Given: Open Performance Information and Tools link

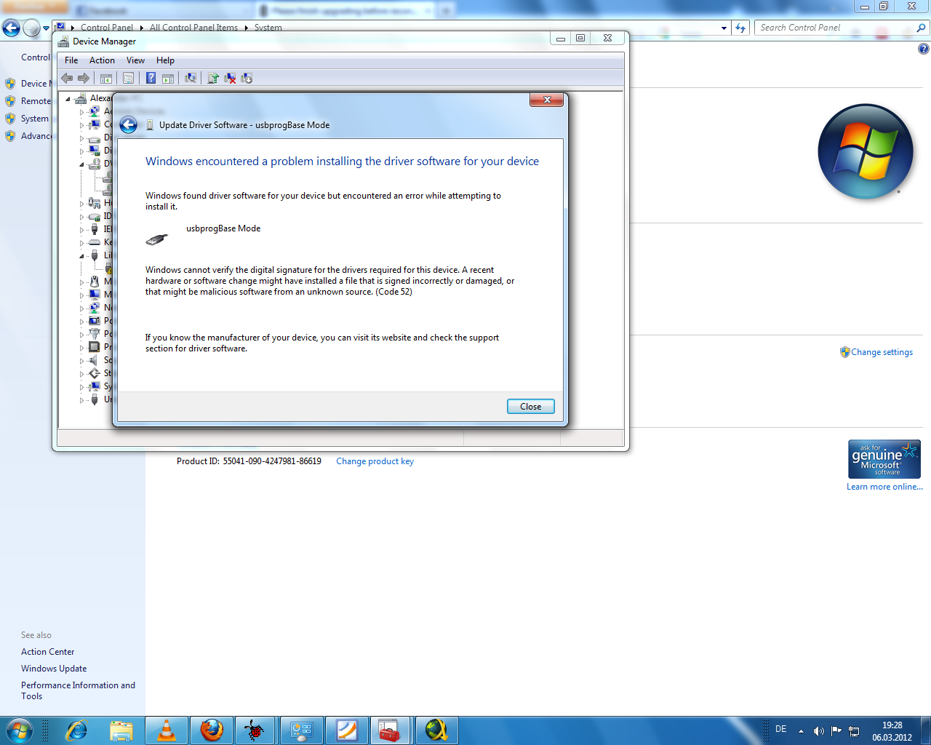Looking at the screenshot, I should click(x=78, y=690).
